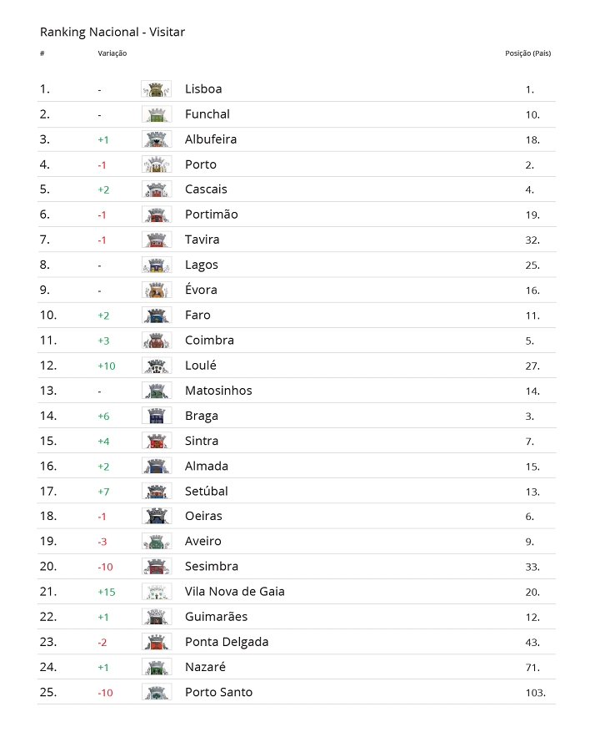The image size is (590, 732).
Task: Click the Variação column header
Action: point(112,53)
